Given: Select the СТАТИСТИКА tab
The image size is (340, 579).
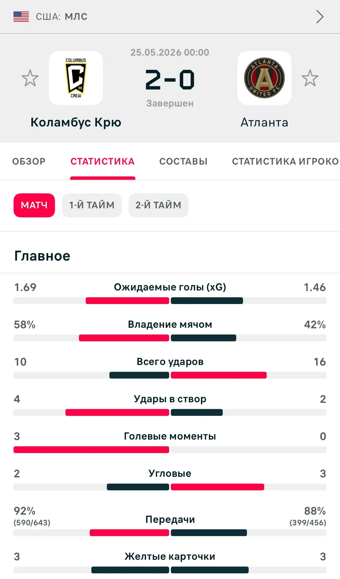Looking at the screenshot, I should click(x=103, y=161).
